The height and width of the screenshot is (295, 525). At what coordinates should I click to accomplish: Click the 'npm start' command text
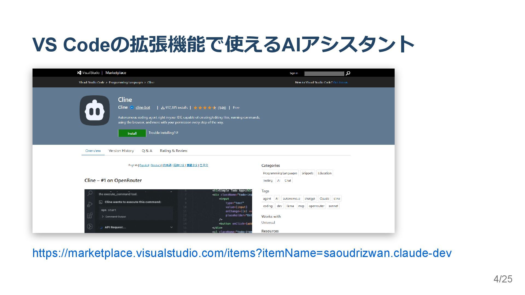pos(109,210)
